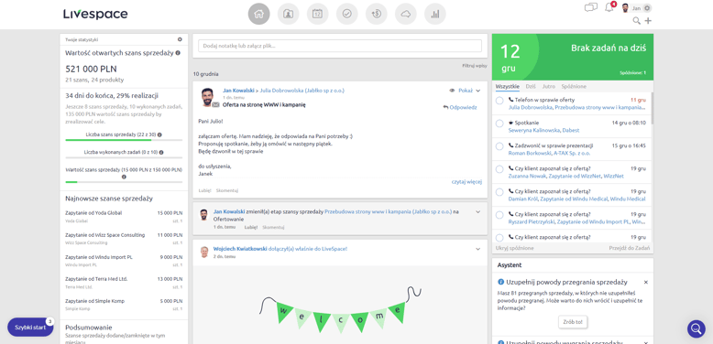This screenshot has height=344, width=713.
Task: Click Ukryj spóźnione link
Action: (x=515, y=248)
